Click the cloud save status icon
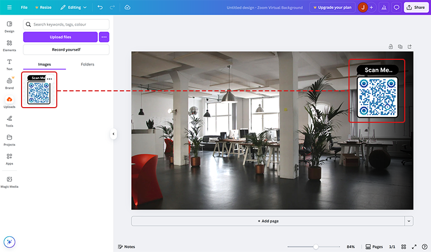 127,7
